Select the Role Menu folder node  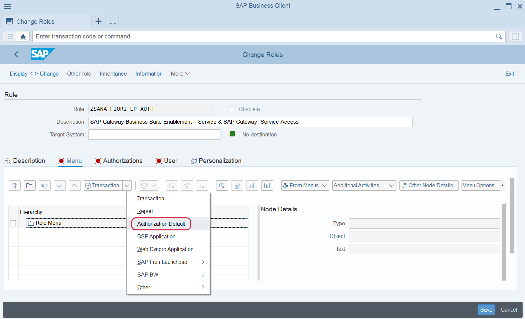coord(45,223)
